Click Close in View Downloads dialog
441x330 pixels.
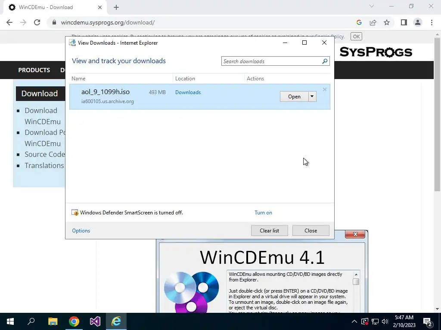pyautogui.click(x=311, y=231)
